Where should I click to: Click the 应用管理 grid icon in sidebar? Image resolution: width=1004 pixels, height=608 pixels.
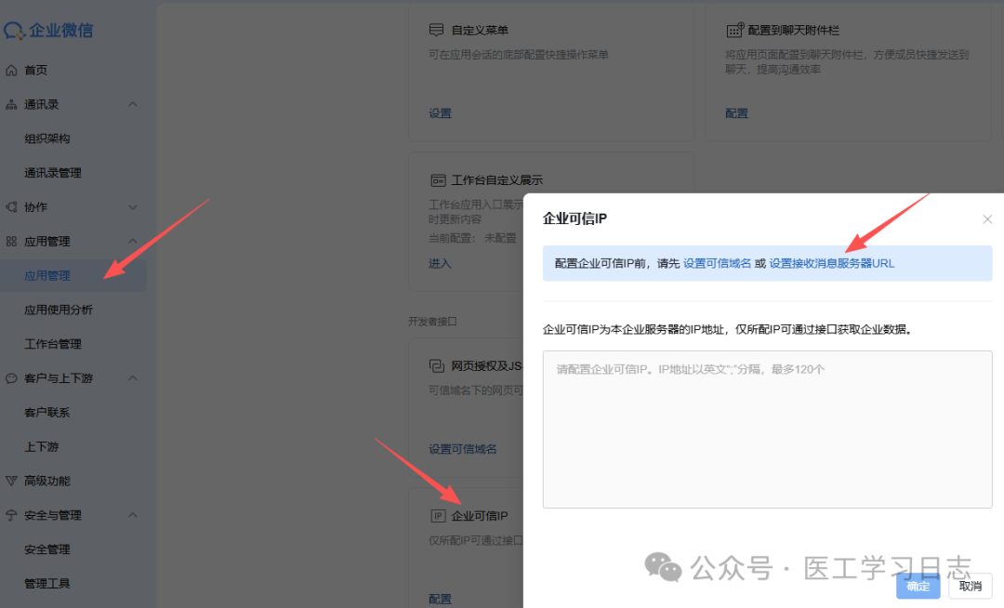tap(13, 241)
